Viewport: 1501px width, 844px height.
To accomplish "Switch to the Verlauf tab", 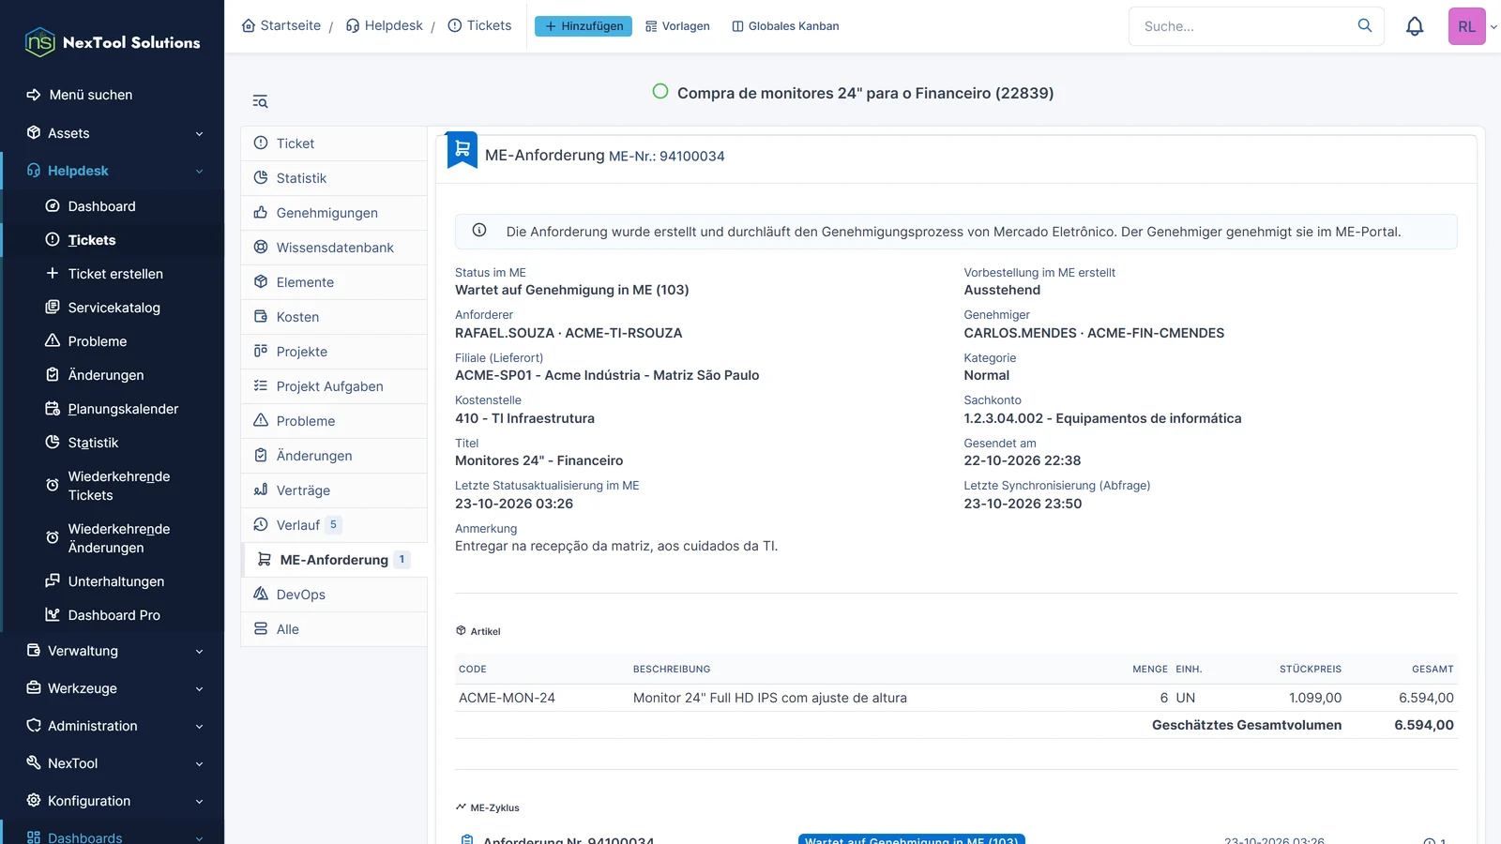I will click(334, 525).
